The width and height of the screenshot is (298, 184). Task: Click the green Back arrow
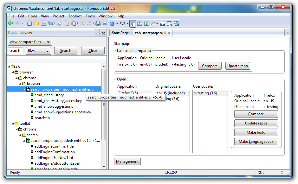click(x=10, y=23)
